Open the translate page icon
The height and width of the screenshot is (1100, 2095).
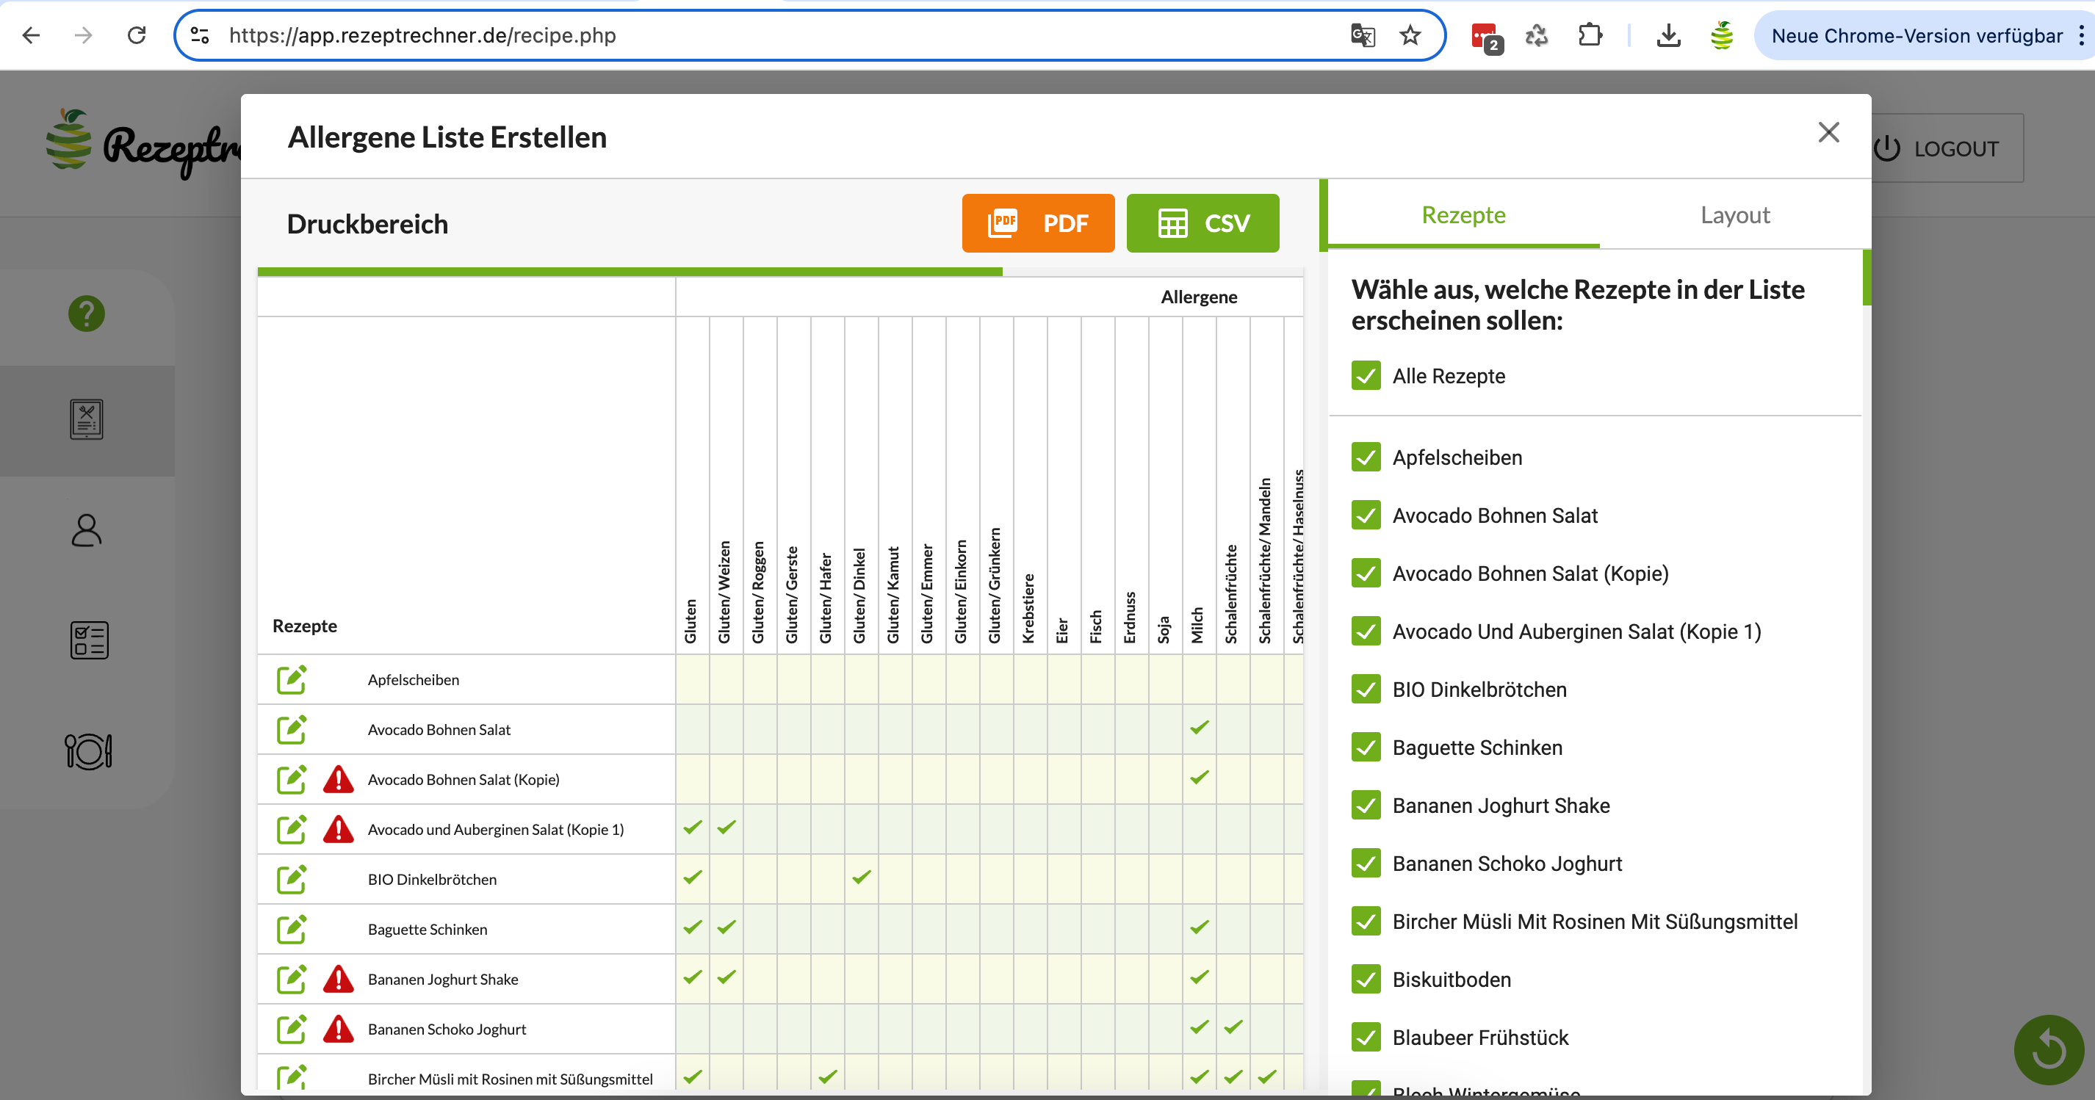(1362, 35)
